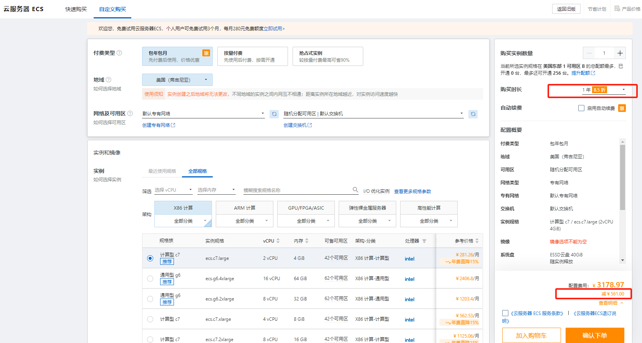This screenshot has width=642, height=343.
Task: Click the help icon beside 付费类型
Action: pyautogui.click(x=119, y=53)
